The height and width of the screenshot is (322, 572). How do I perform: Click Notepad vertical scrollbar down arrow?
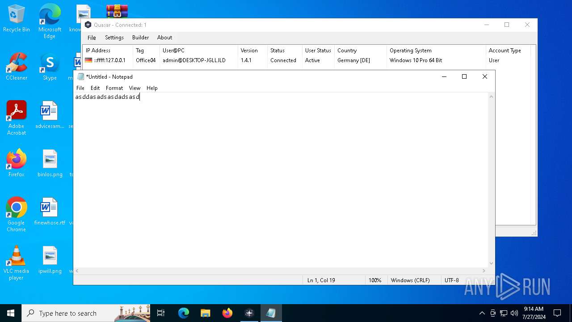(x=491, y=263)
